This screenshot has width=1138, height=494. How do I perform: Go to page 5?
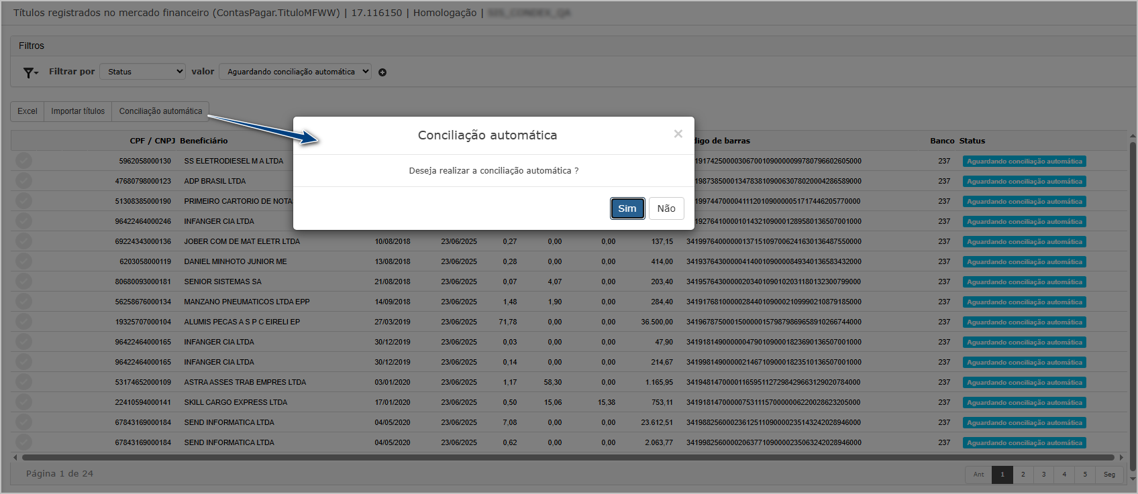1085,475
